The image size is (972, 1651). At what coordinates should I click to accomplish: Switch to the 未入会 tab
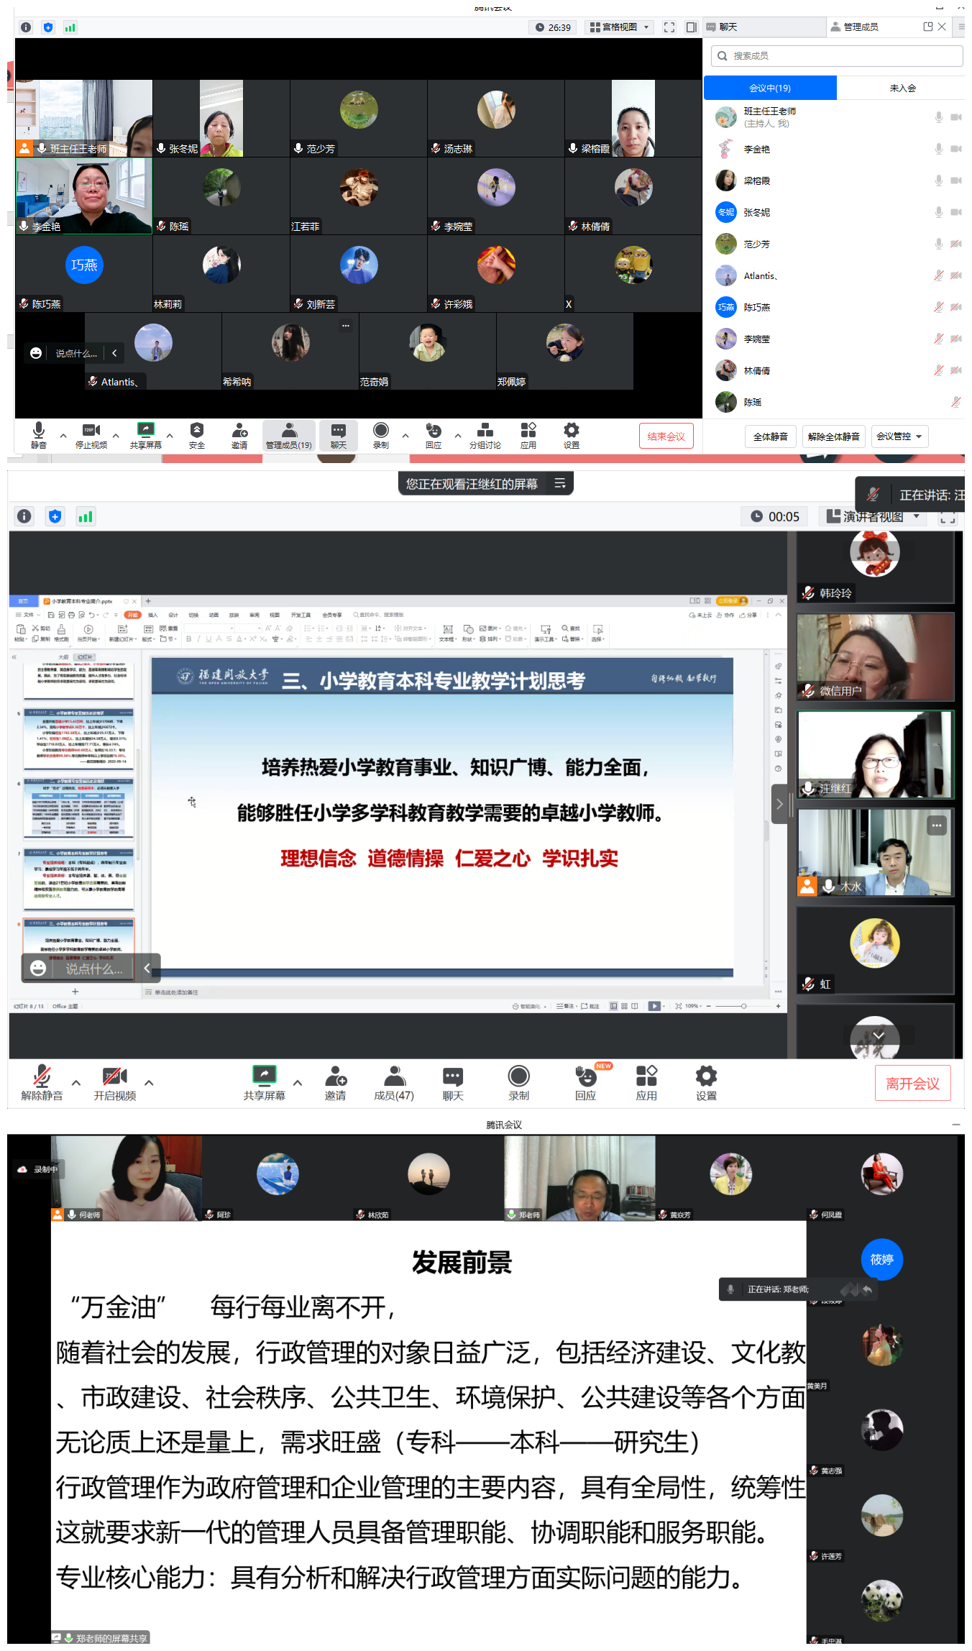[902, 88]
